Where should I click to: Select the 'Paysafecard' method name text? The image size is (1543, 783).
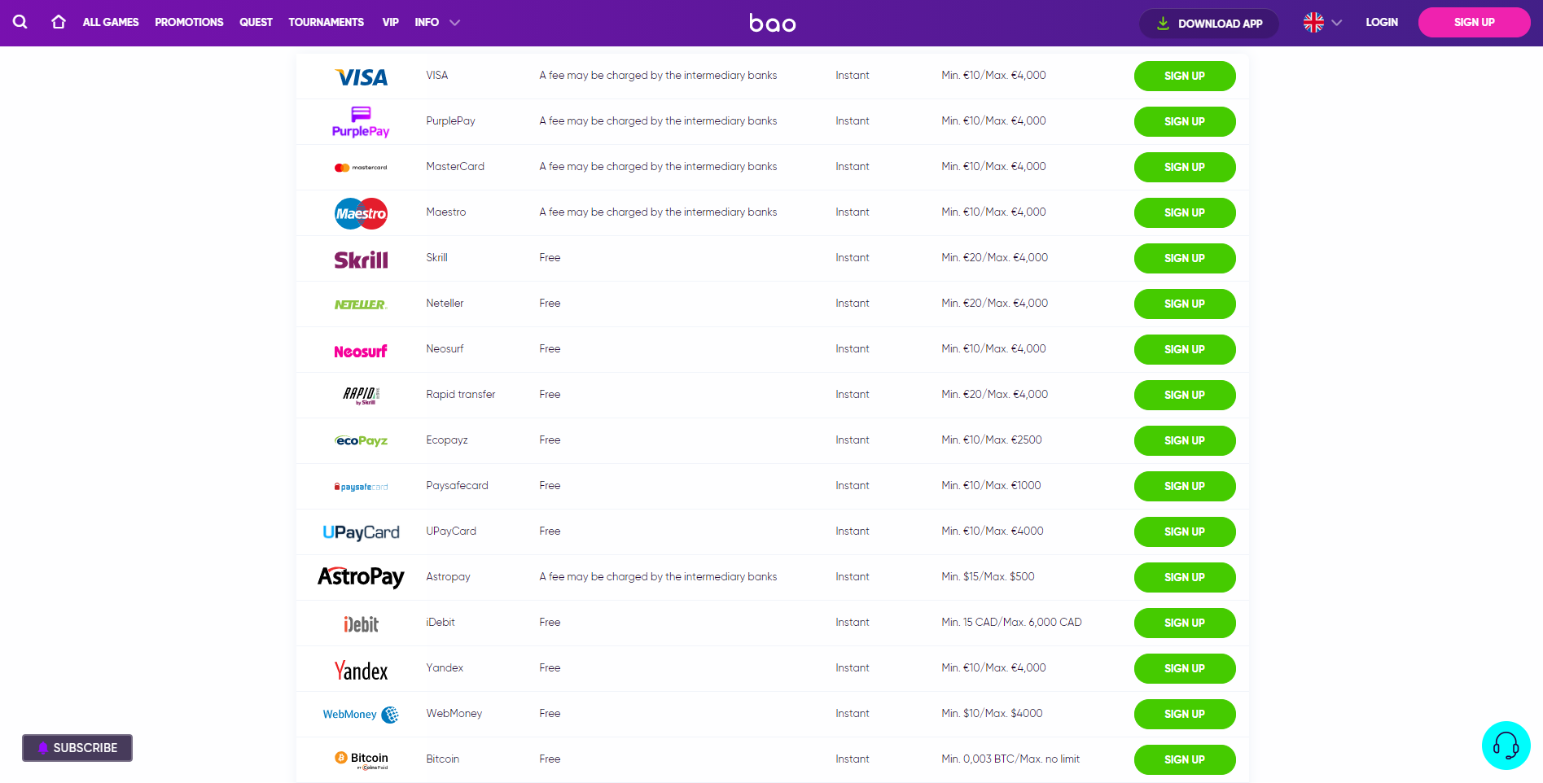[x=457, y=485]
